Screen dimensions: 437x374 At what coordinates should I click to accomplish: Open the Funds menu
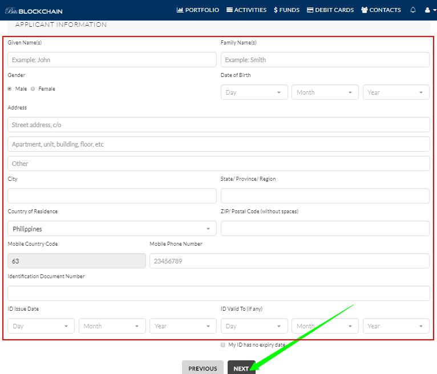(x=286, y=10)
